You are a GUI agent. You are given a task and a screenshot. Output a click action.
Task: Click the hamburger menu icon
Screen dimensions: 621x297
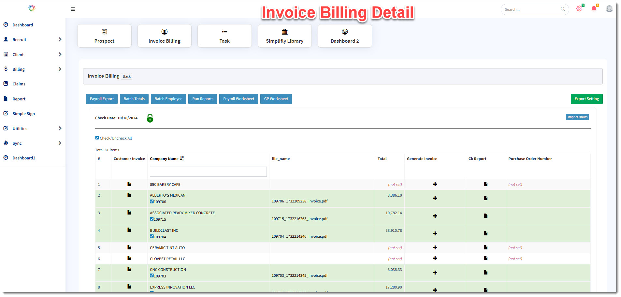pos(73,9)
